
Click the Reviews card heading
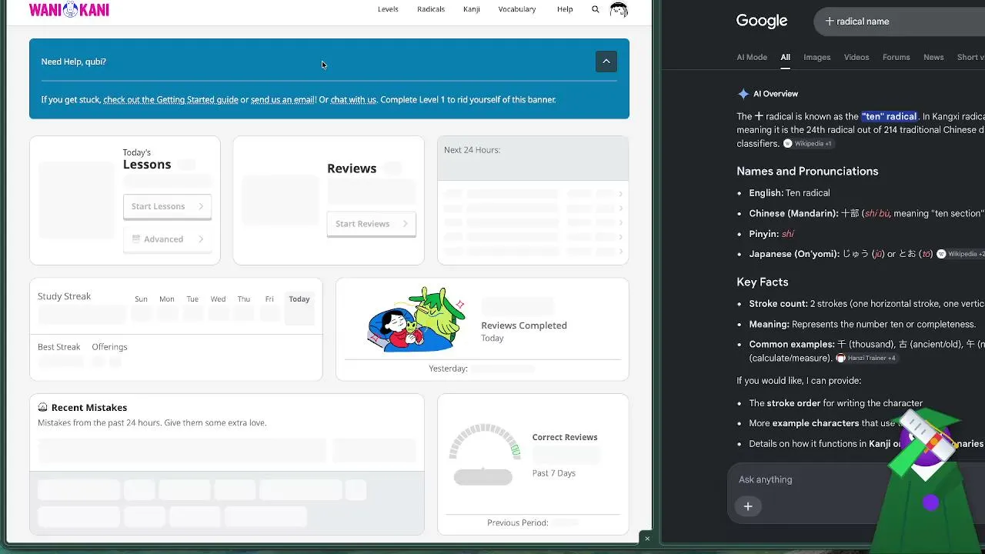352,169
